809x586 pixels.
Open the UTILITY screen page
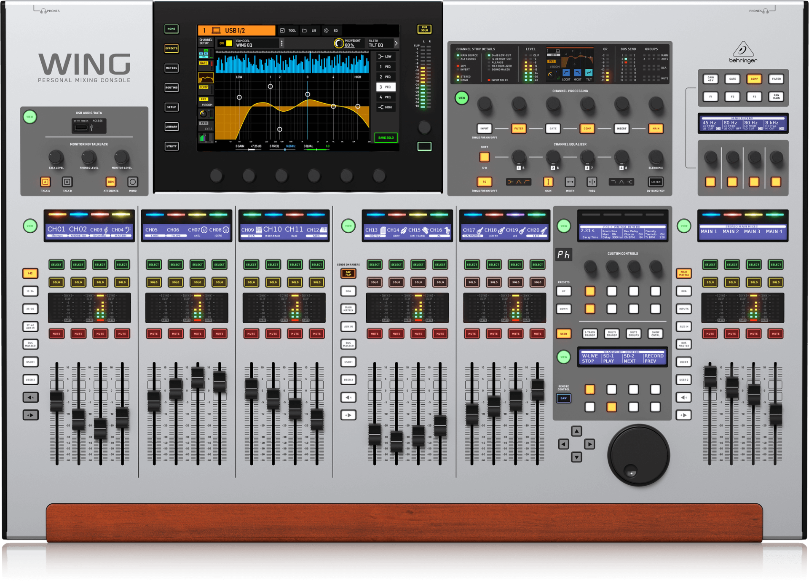click(171, 146)
